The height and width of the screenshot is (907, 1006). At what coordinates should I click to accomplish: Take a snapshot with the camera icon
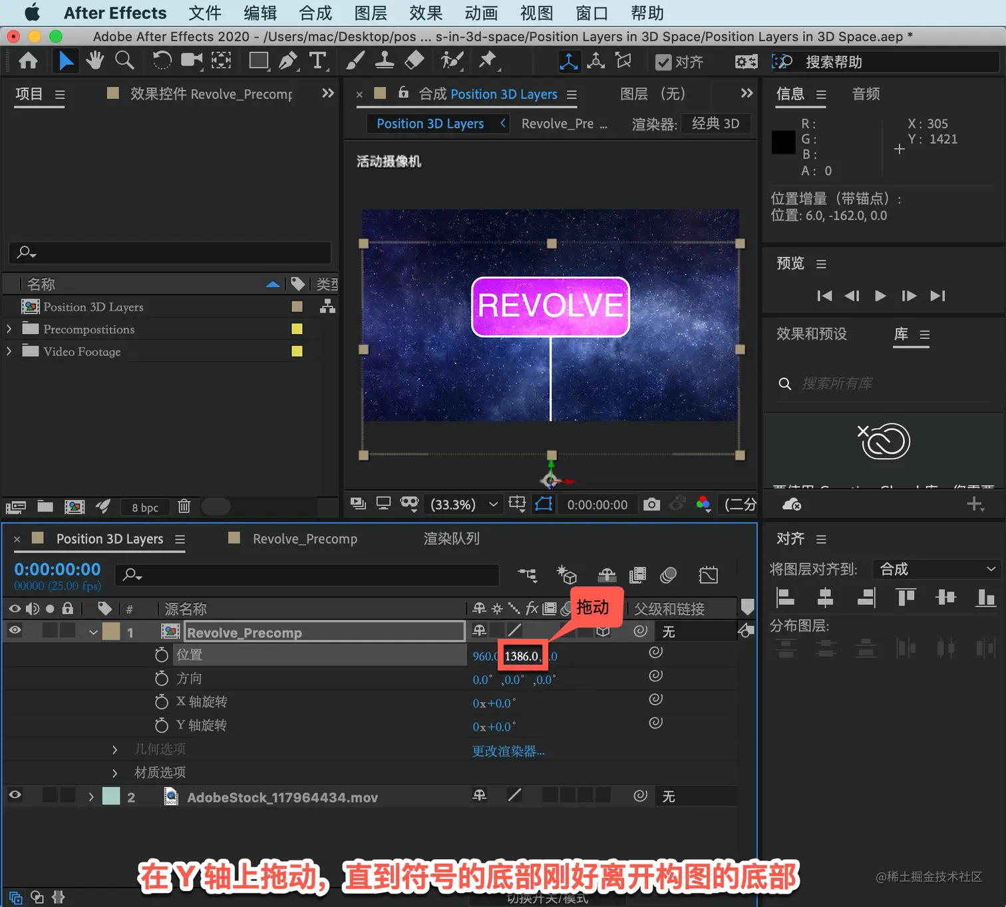[652, 504]
